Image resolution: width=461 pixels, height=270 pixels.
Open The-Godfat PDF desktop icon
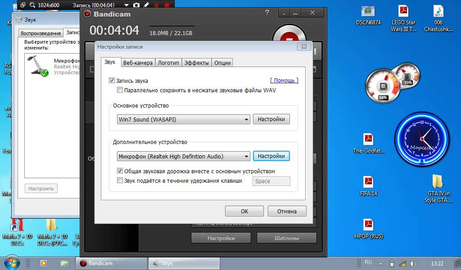coord(368,144)
